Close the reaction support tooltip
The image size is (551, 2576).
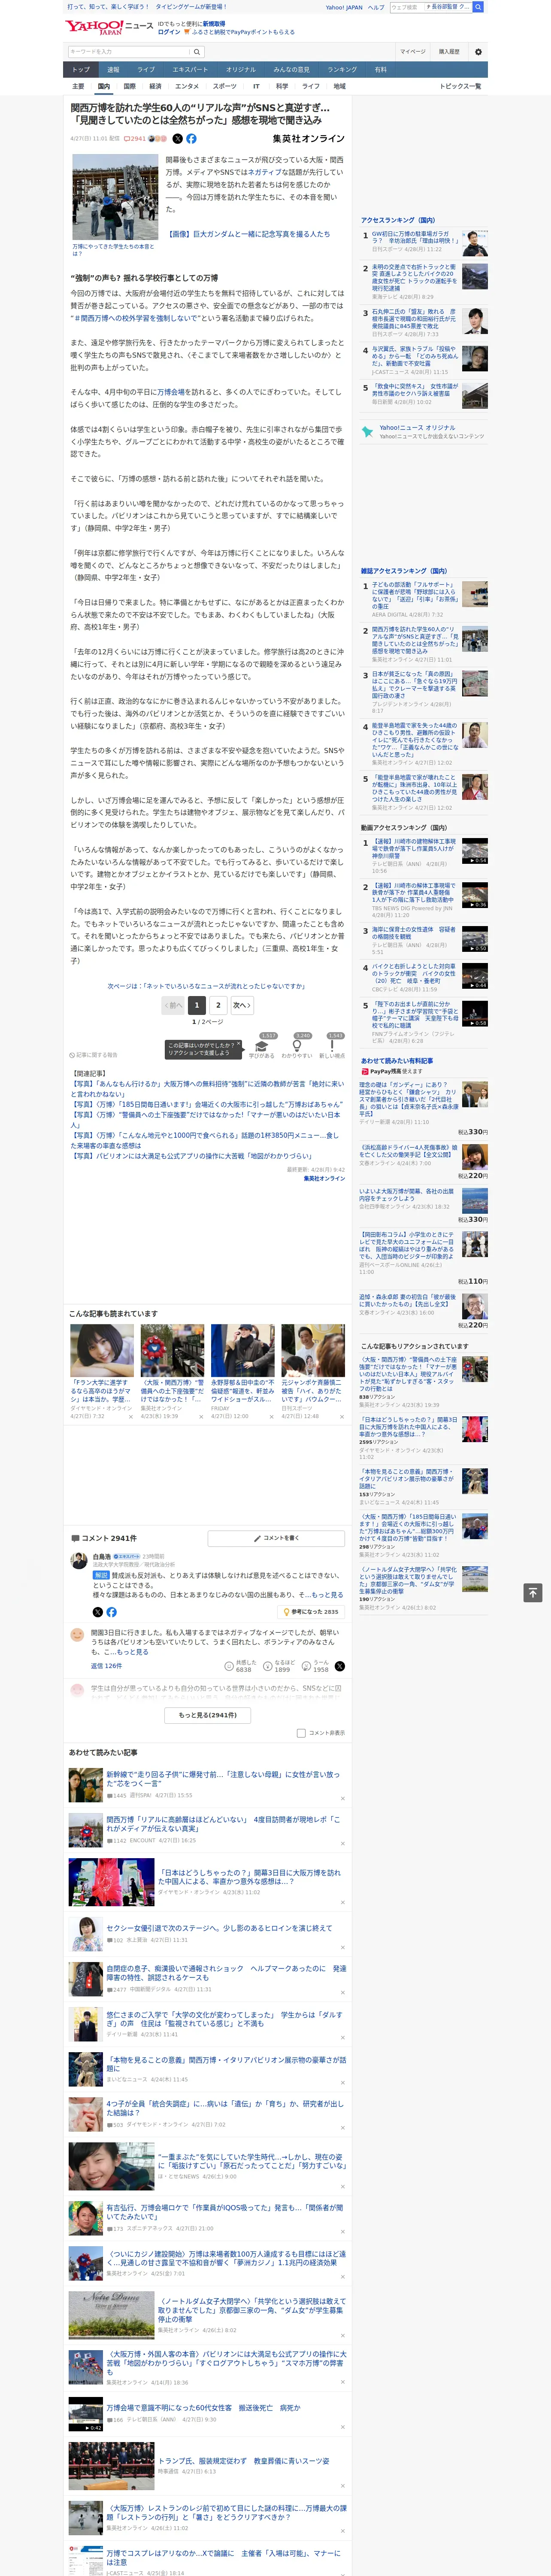240,1045
